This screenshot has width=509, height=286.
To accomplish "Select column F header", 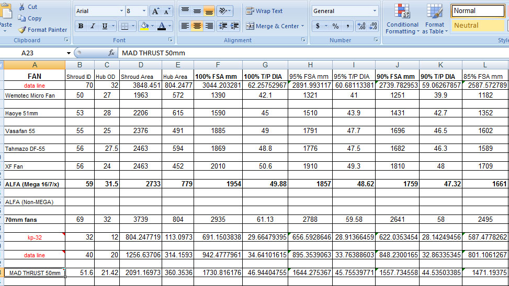I will click(218, 65).
